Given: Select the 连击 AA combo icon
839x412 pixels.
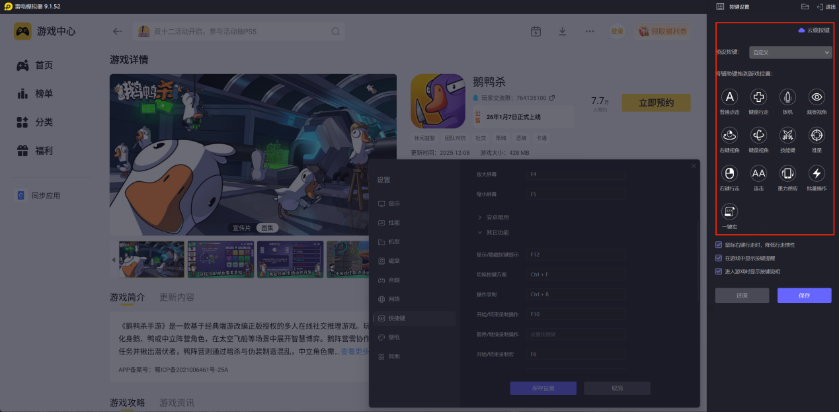Looking at the screenshot, I should tap(758, 174).
